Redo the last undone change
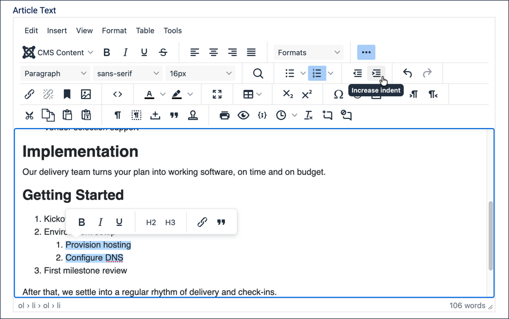 427,73
